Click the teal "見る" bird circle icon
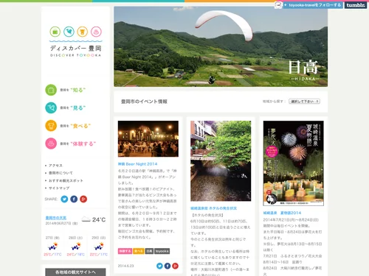Image resolution: width=369 pixels, height=276 pixels. click(51, 108)
